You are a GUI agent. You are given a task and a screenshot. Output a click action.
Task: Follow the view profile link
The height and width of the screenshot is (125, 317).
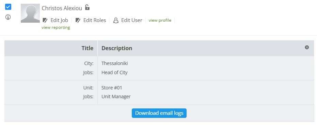click(160, 20)
